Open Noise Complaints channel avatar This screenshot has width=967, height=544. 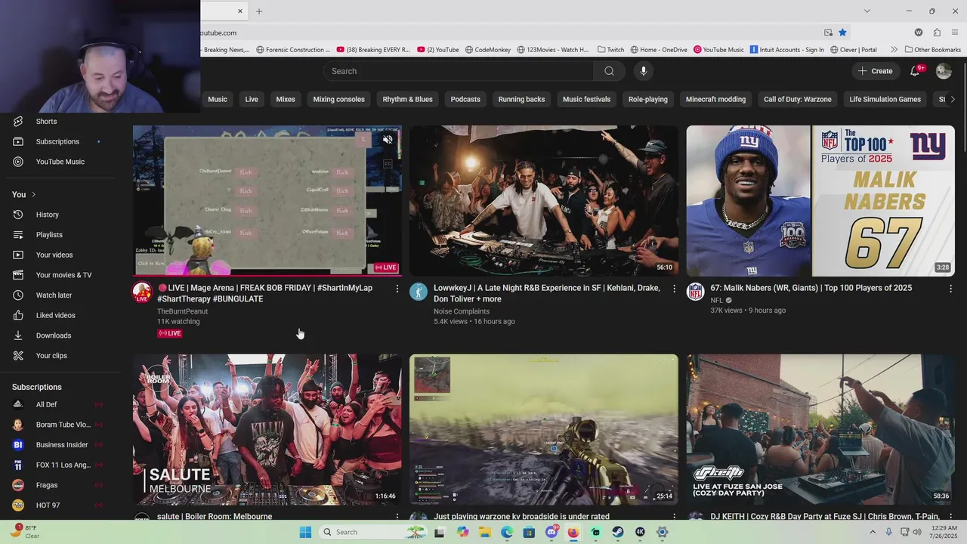click(419, 292)
